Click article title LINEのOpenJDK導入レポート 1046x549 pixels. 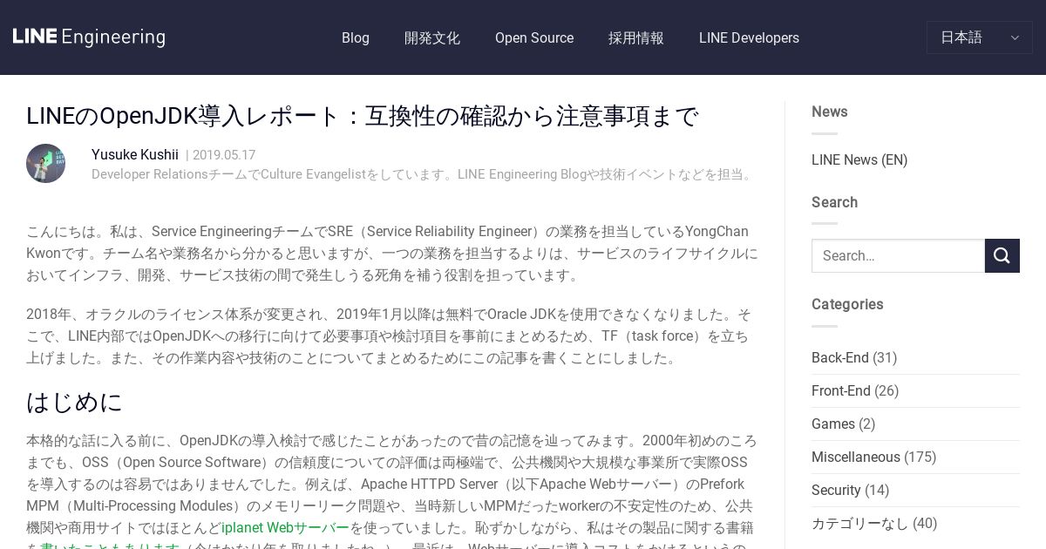tap(362, 116)
